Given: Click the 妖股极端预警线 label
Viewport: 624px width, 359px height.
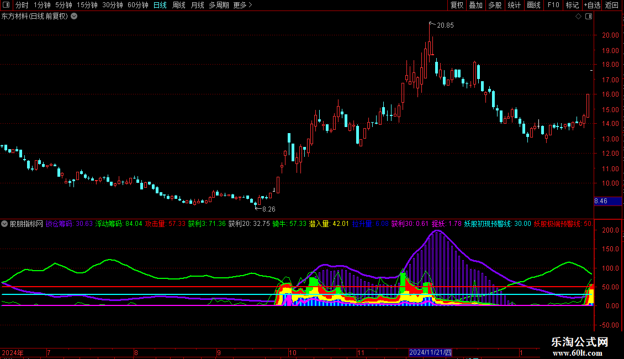Looking at the screenshot, I should pos(563,224).
